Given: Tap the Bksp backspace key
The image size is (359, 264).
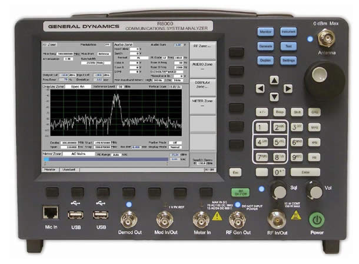Looking at the screenshot, I should pyautogui.click(x=280, y=112).
